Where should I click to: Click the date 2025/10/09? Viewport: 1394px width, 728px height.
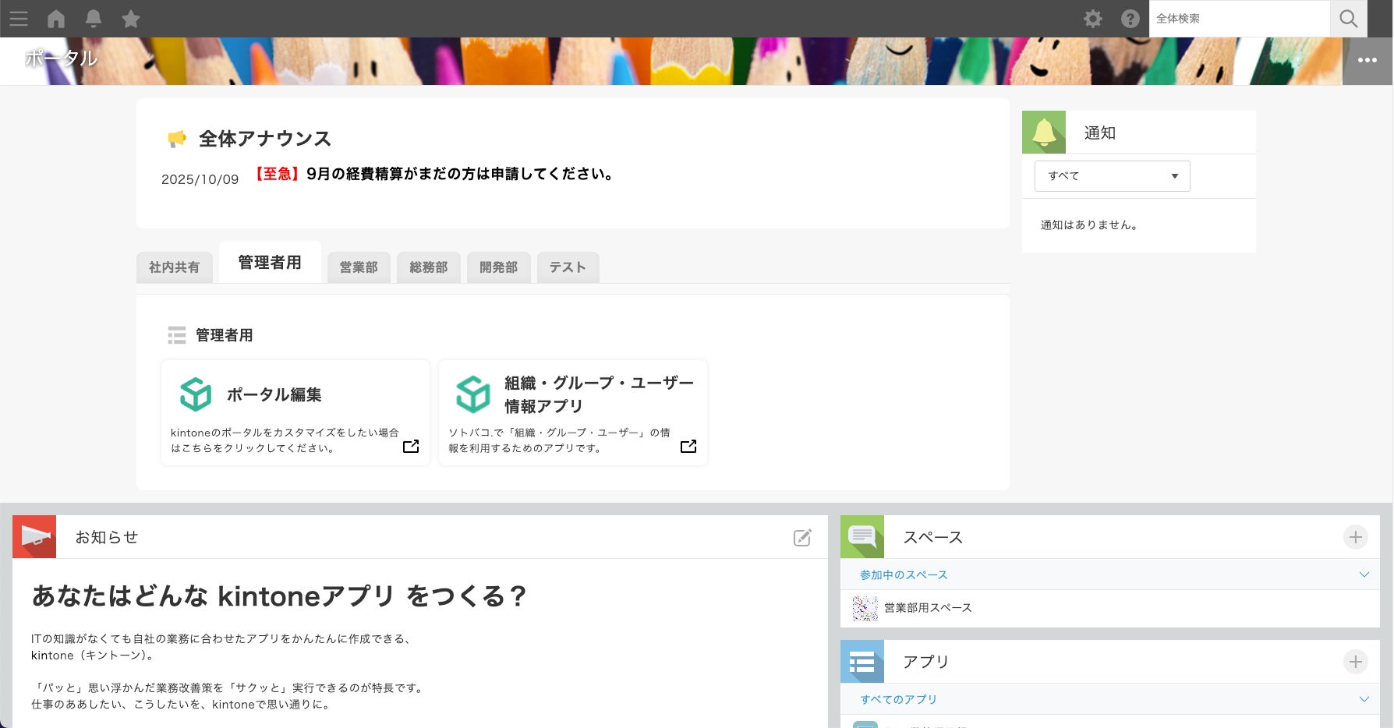click(200, 179)
